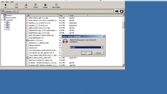
Task: Select classes.dex file
Action: 33,48
